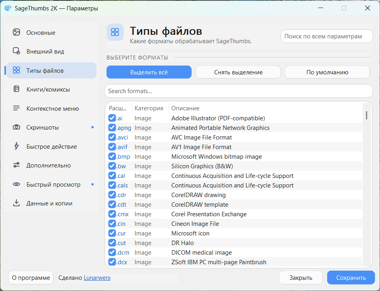Click Снять выделение button
This screenshot has height=291, width=380.
[x=238, y=72]
